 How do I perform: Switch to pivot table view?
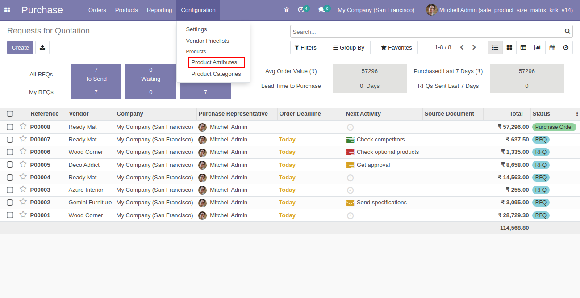(x=523, y=47)
